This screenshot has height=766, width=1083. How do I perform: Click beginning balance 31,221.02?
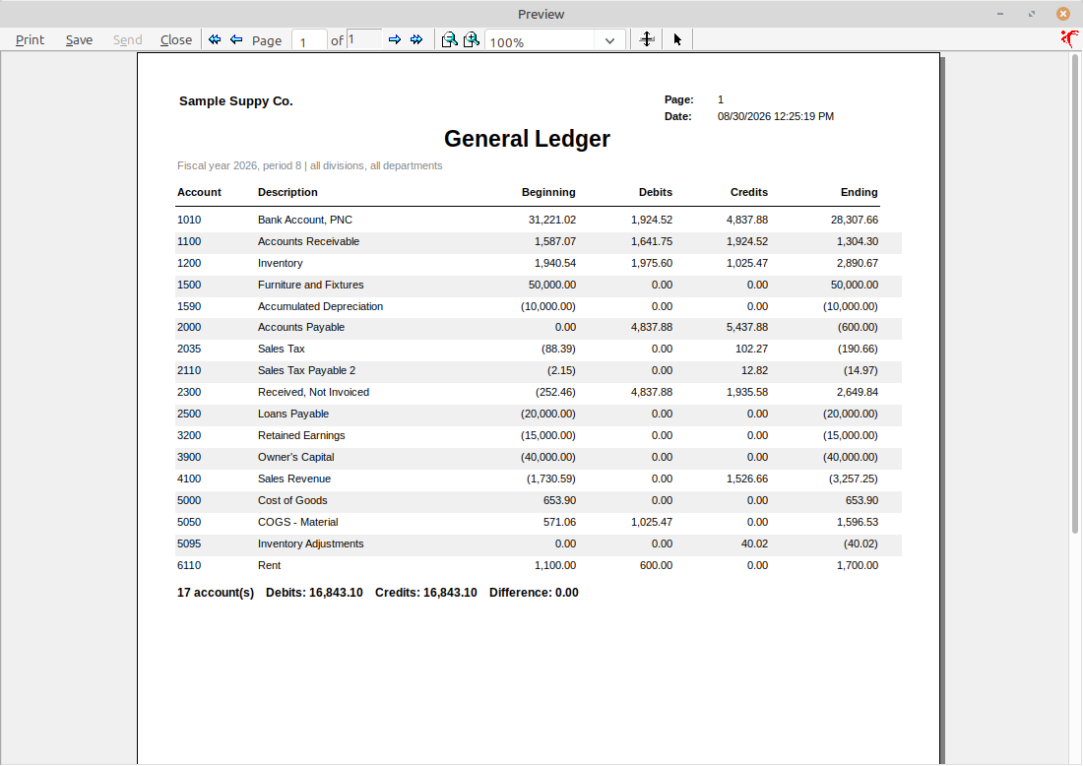click(x=552, y=220)
